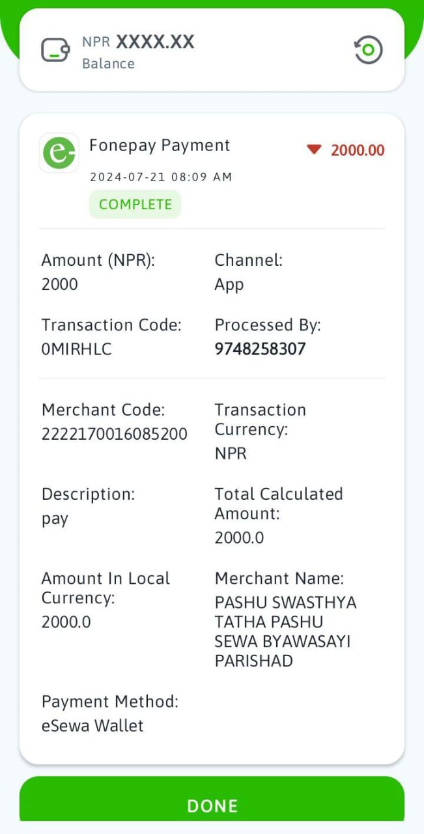Tap the wallet balance icon
This screenshot has height=834, width=424.
coord(55,50)
